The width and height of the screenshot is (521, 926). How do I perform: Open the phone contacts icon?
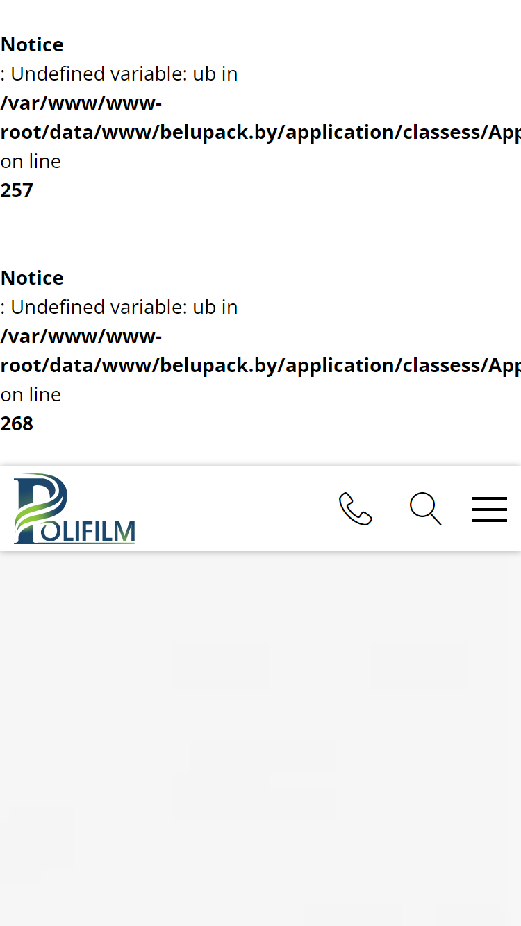point(356,509)
